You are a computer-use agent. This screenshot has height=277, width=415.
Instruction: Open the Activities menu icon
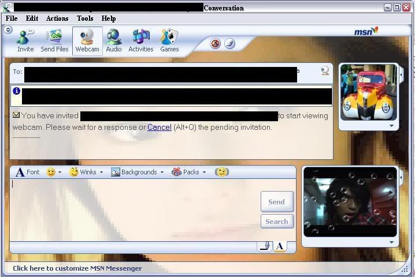pos(141,40)
